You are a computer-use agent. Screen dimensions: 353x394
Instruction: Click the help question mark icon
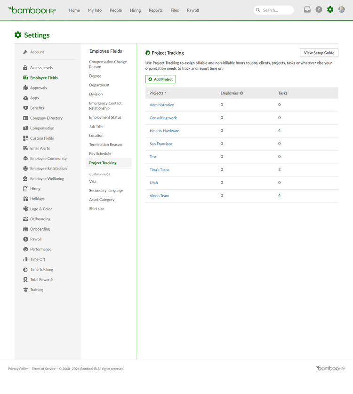coord(319,9)
